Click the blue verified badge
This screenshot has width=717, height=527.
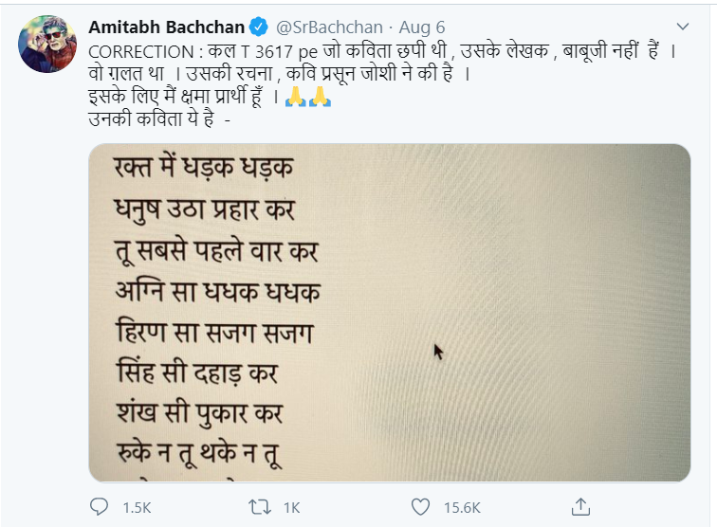255,26
